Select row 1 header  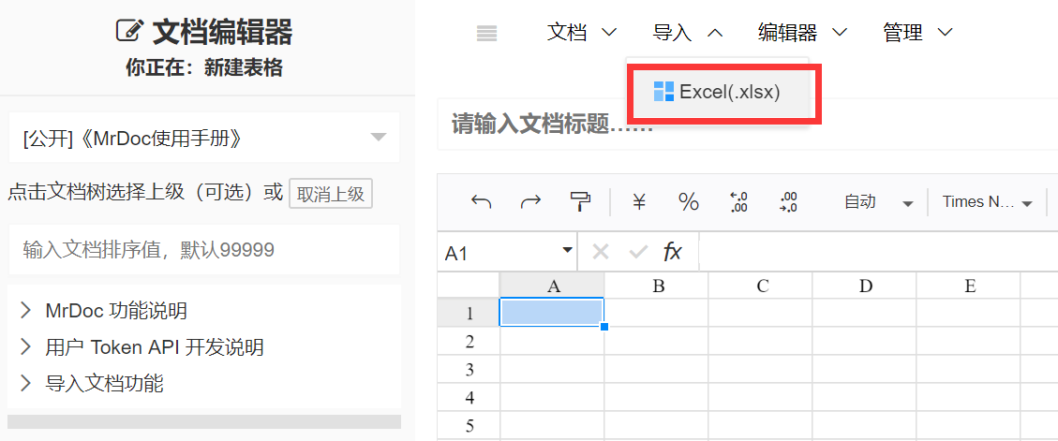pyautogui.click(x=469, y=313)
